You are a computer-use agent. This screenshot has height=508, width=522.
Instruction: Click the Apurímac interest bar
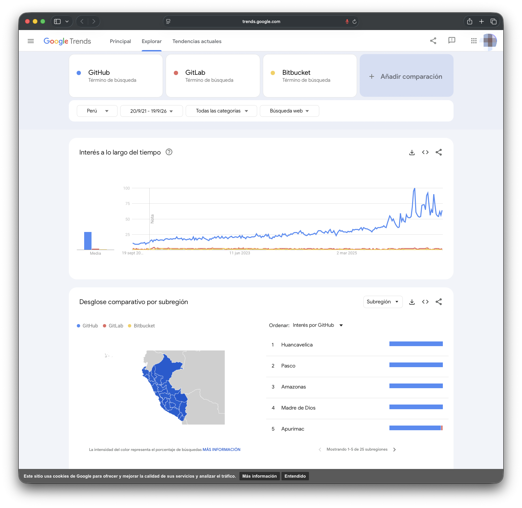[416, 428]
